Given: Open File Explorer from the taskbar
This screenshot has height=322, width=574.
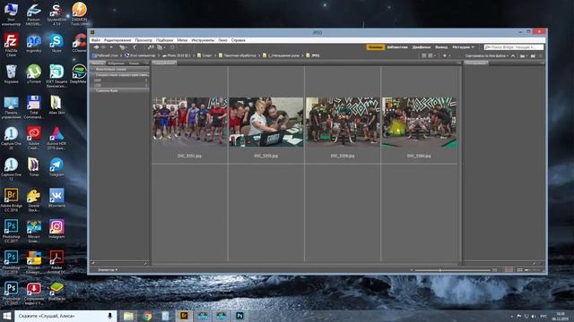Looking at the screenshot, I should 128,316.
